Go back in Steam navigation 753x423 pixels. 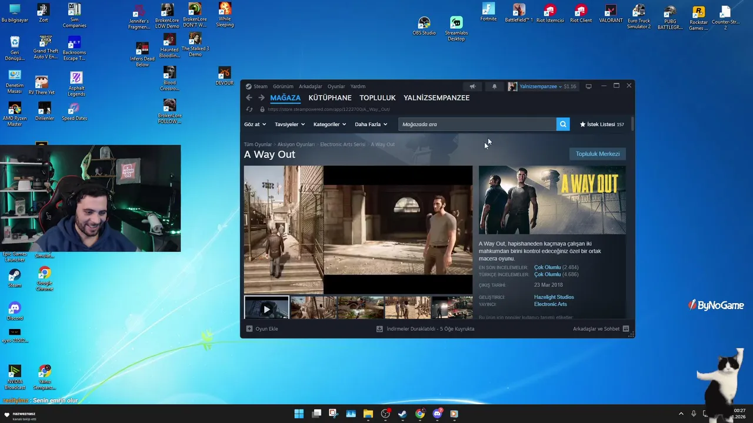point(249,98)
